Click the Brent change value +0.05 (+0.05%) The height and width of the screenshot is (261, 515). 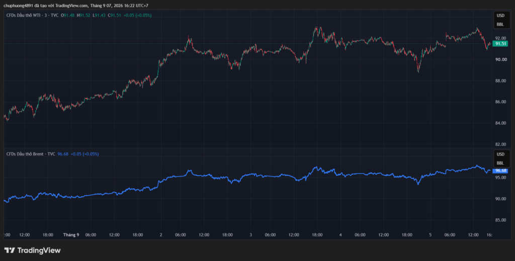(x=84, y=154)
